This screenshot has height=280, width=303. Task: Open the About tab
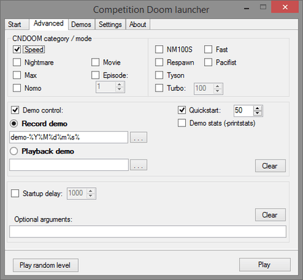pos(137,24)
